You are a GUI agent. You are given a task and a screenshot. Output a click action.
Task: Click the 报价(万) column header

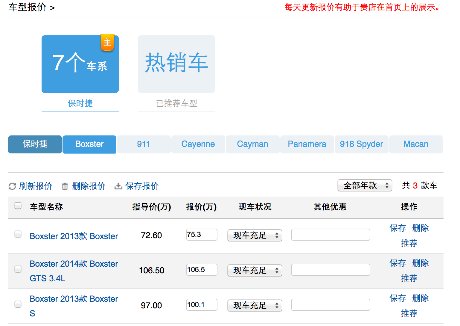click(201, 207)
